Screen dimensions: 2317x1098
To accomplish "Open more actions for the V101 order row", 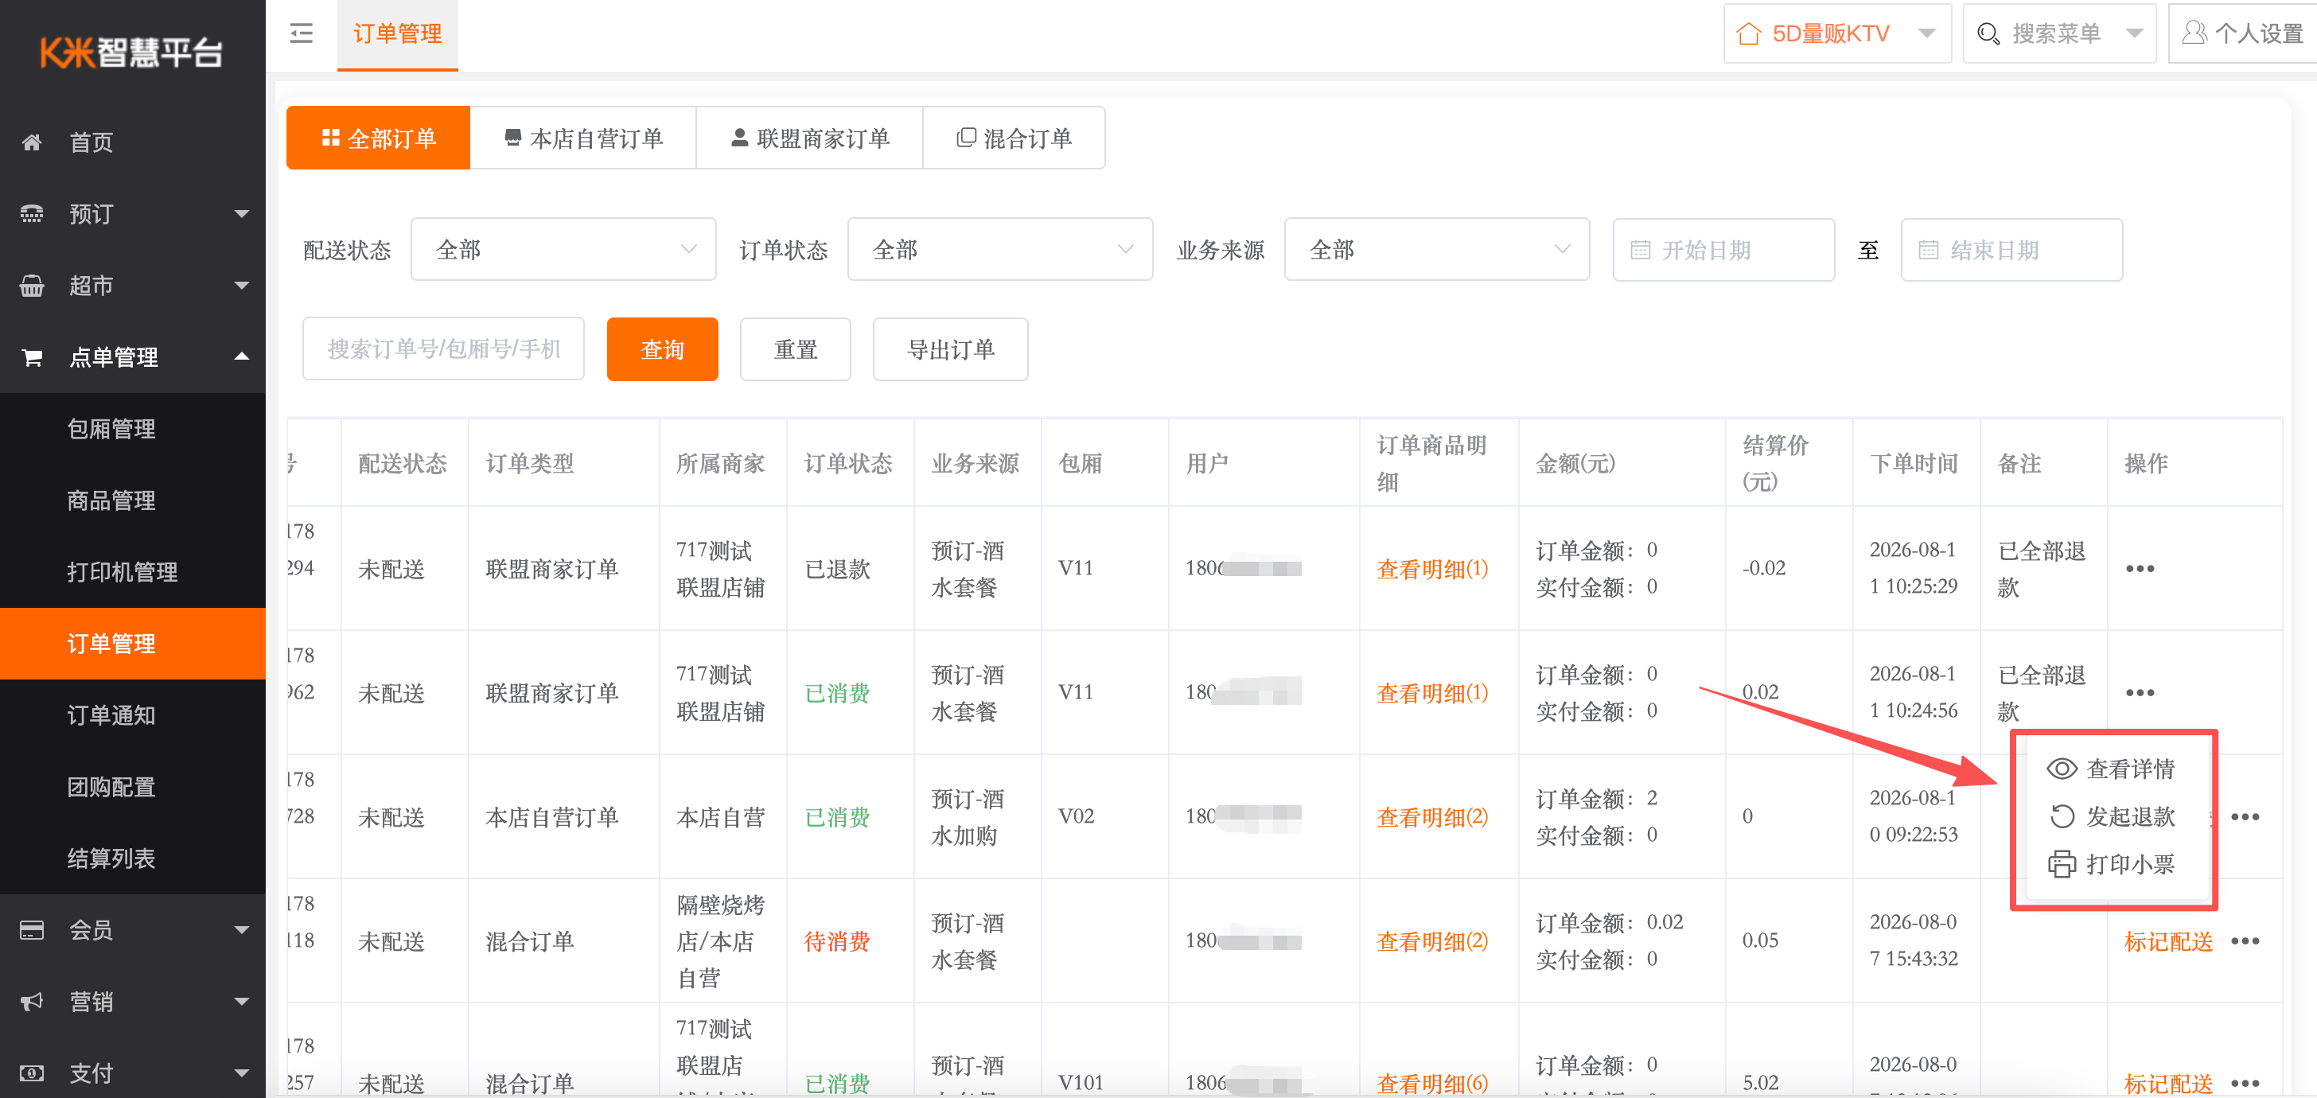I will 2245,1083.
